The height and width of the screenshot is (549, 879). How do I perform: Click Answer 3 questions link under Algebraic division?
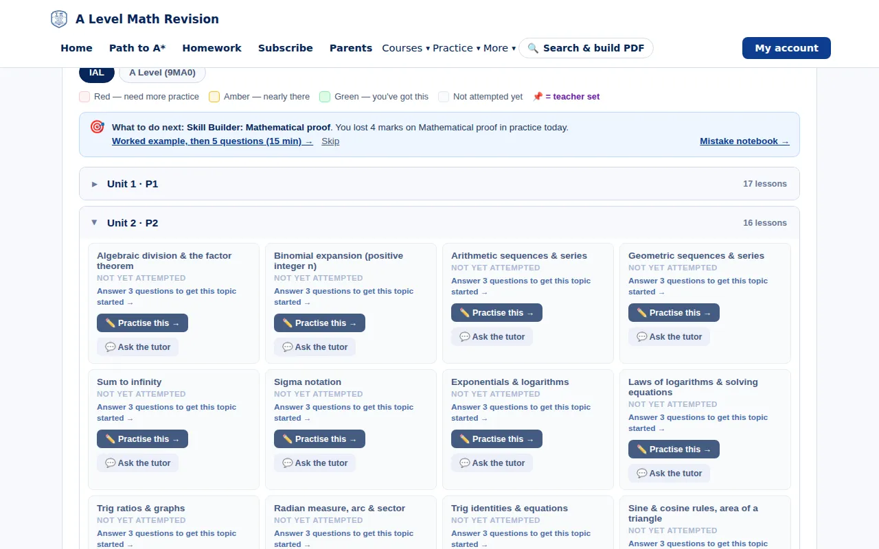click(x=166, y=296)
